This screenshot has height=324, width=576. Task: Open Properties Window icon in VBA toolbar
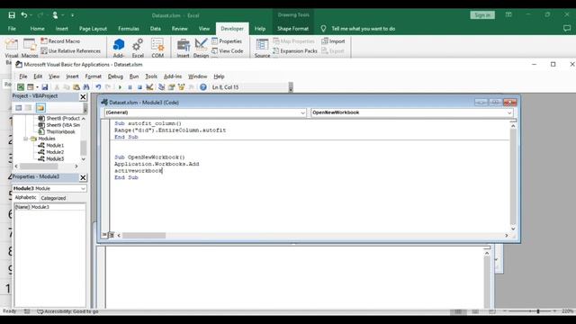coord(171,87)
